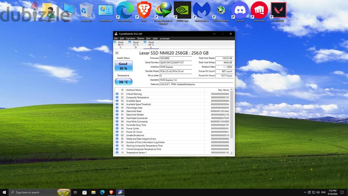Open the volume tray icon
The height and width of the screenshot is (196, 348).
click(x=318, y=192)
